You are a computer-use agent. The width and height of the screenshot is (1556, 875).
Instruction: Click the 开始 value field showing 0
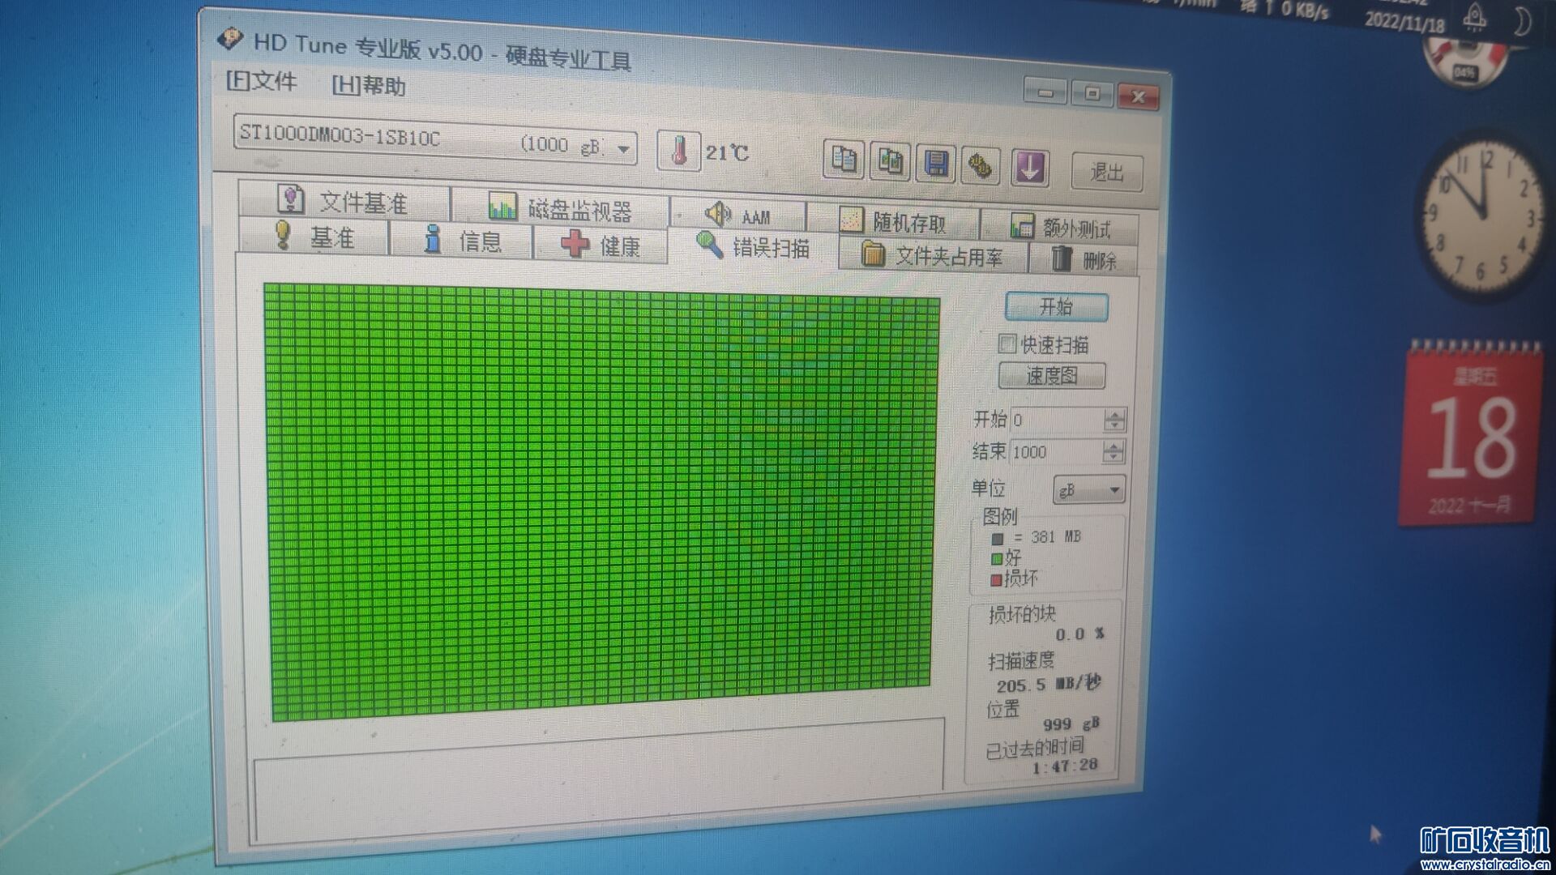[1057, 420]
